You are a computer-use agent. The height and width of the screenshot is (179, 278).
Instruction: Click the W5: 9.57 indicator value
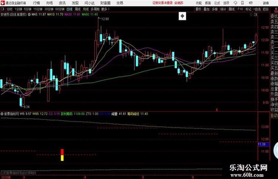tap(26, 114)
